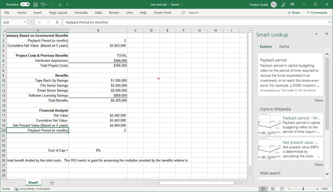The height and width of the screenshot is (192, 333).
Task: Click the Save icon in title bar
Action: pos(36,4)
